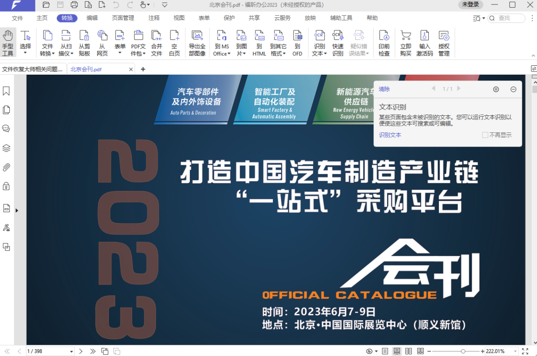Viewport: 537px width, 356px height.
Task: Click the 到OFD conversion icon
Action: click(297, 42)
